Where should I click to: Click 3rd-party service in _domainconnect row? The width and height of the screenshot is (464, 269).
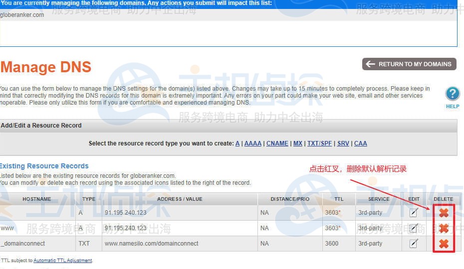370,244
